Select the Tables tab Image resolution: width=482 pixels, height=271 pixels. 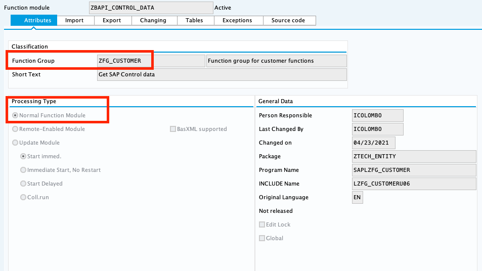point(194,20)
